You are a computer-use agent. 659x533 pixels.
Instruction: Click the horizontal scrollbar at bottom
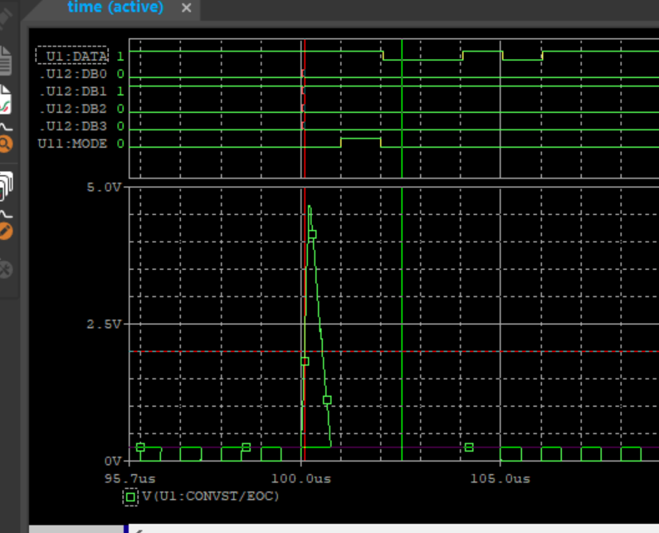pos(390,529)
